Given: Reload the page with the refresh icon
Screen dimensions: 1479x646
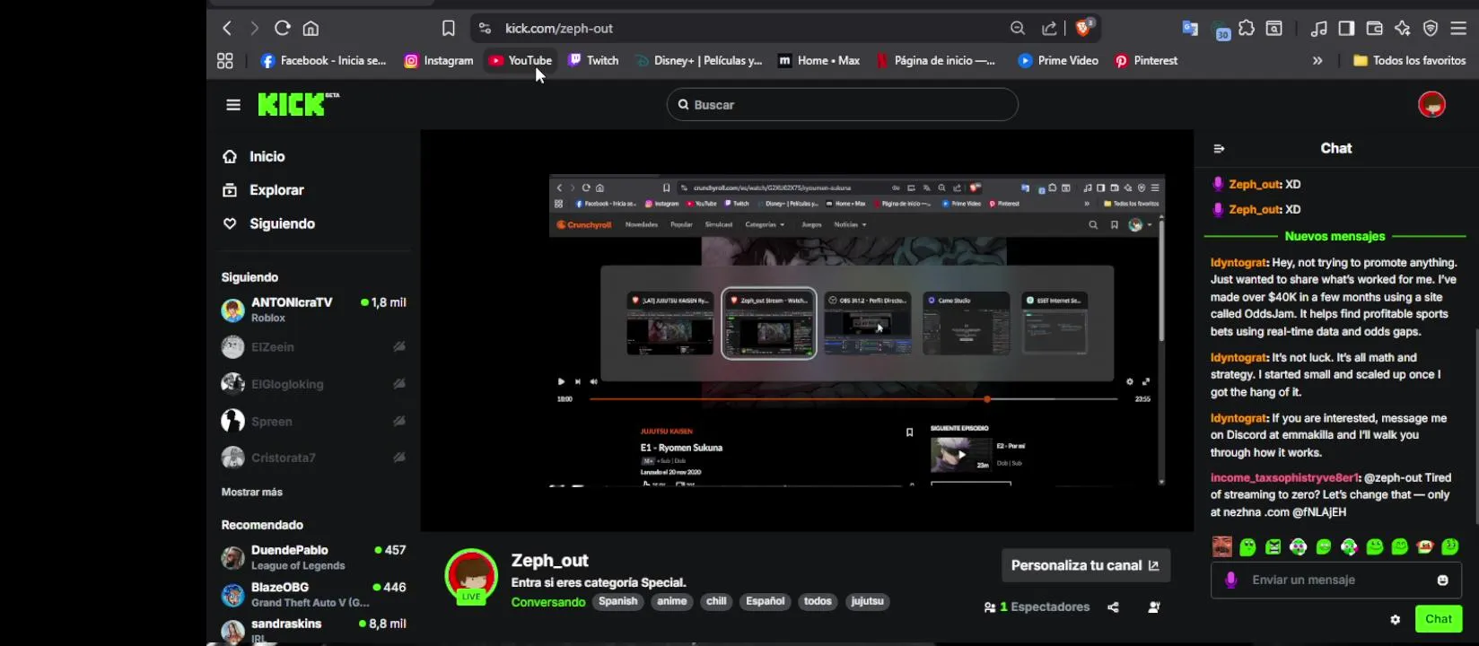Looking at the screenshot, I should (x=283, y=29).
